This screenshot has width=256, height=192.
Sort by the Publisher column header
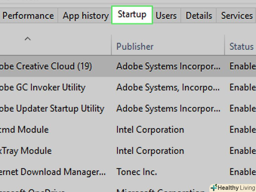pyautogui.click(x=135, y=46)
